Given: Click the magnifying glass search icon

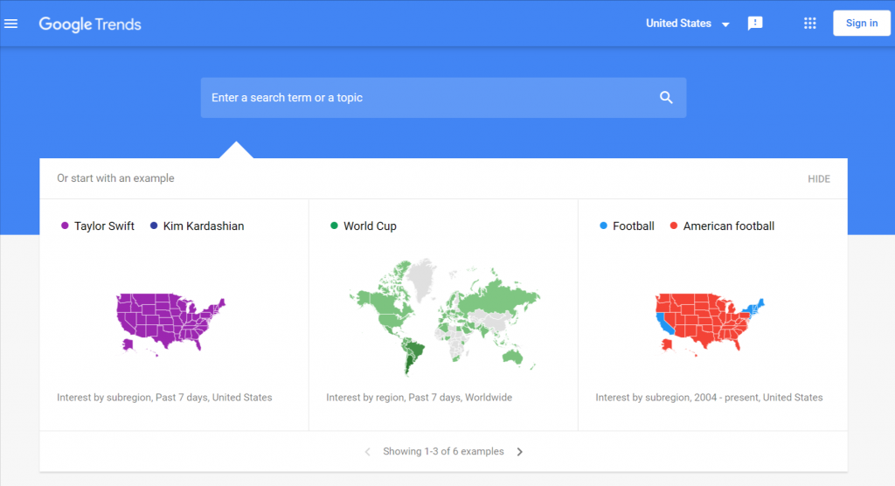Looking at the screenshot, I should click(x=666, y=98).
